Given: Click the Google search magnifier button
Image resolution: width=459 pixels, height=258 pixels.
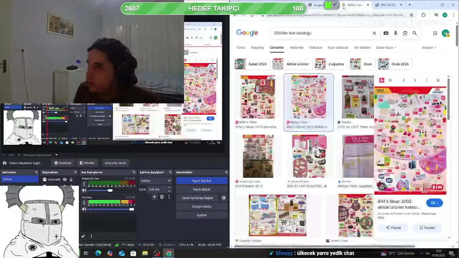Looking at the screenshot, I should click(415, 33).
